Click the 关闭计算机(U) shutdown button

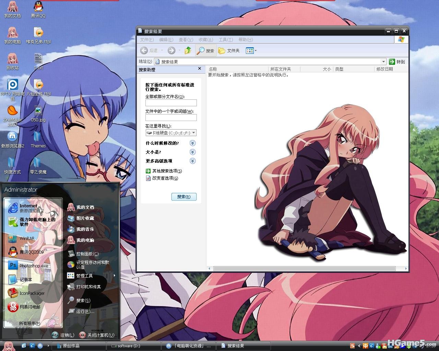tap(97, 335)
